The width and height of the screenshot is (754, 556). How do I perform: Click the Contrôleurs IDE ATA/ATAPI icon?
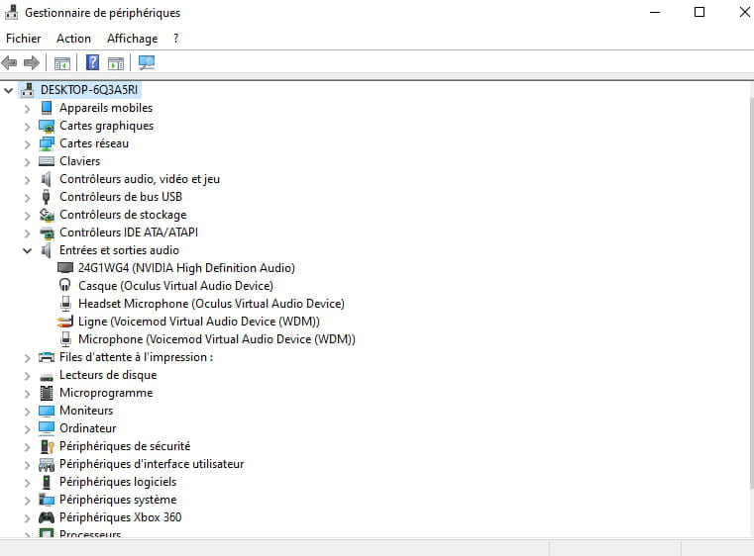click(x=47, y=232)
